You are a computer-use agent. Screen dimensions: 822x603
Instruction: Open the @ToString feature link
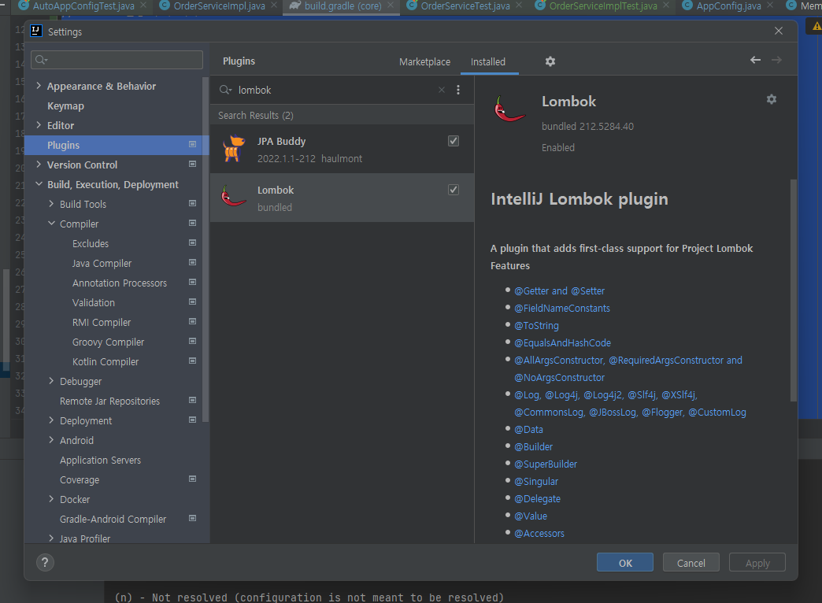536,325
